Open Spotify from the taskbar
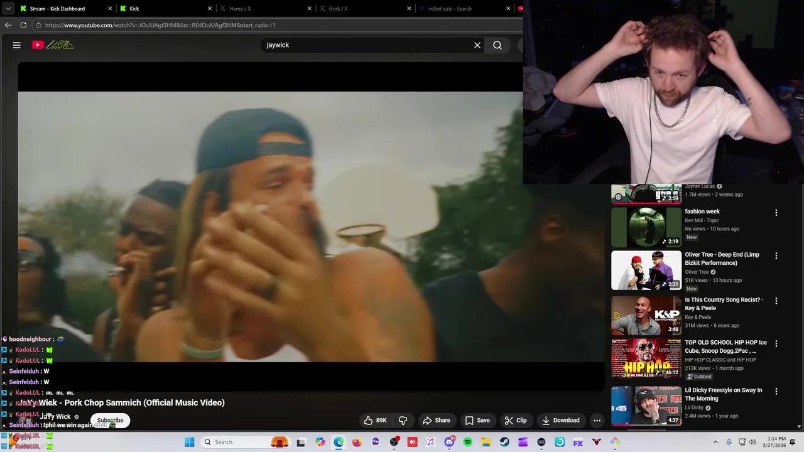Viewport: 804px width, 452px height. [467, 442]
